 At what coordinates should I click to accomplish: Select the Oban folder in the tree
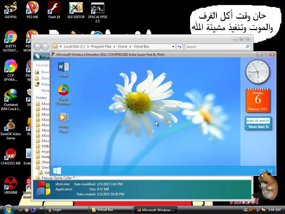(43, 162)
